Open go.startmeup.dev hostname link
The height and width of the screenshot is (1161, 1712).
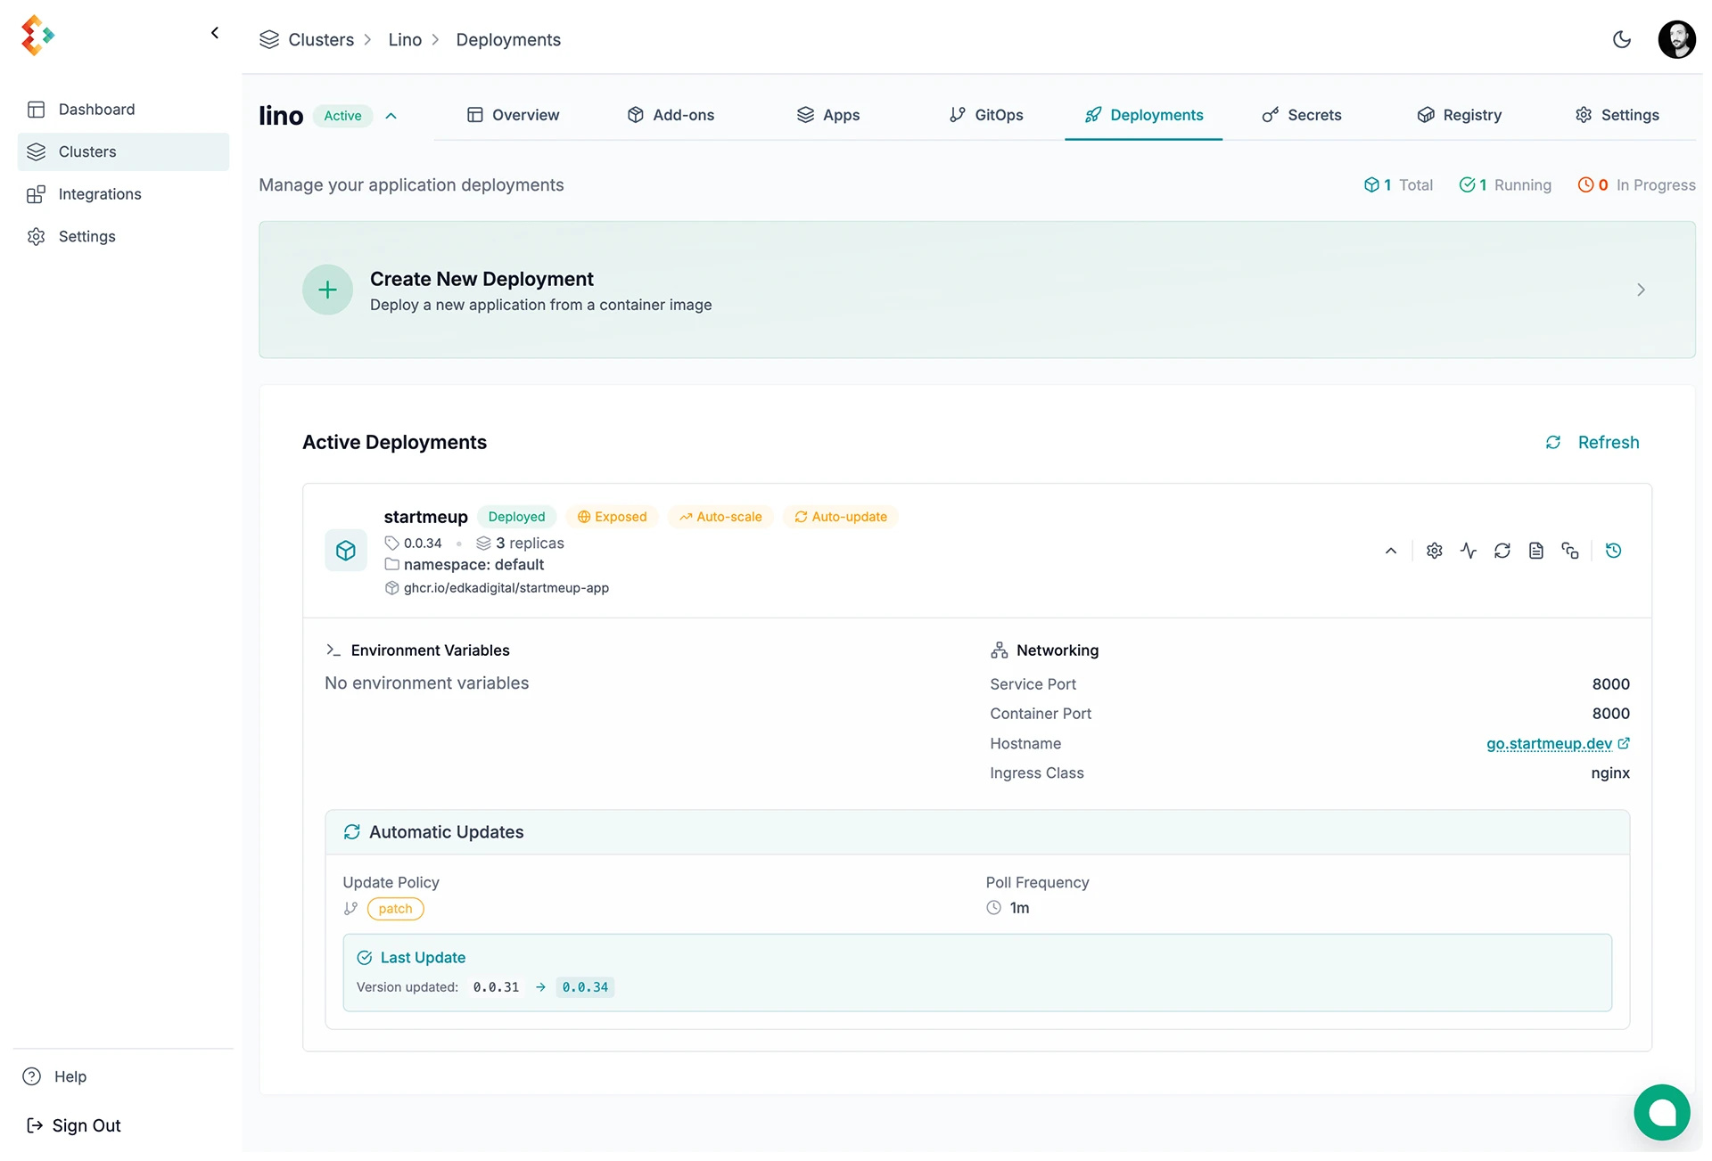click(x=1549, y=743)
